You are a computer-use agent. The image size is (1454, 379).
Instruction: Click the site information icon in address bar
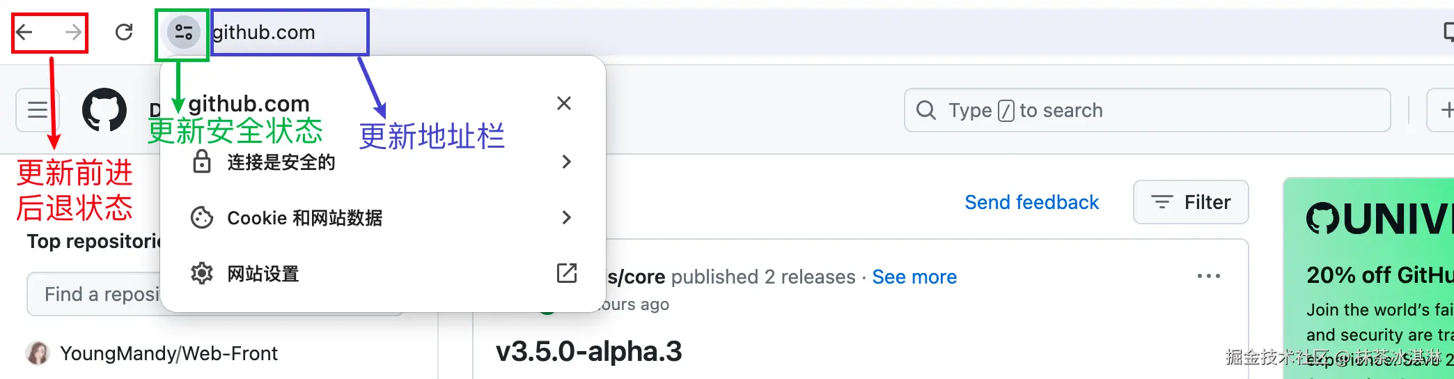[x=183, y=32]
